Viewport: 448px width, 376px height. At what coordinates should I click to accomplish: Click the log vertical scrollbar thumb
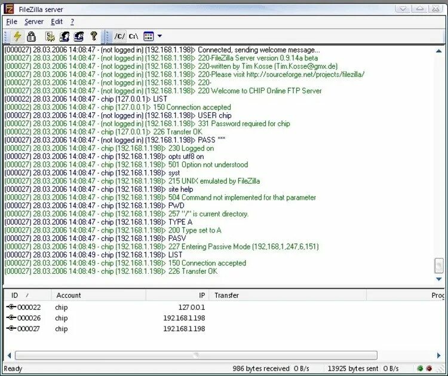click(x=439, y=265)
